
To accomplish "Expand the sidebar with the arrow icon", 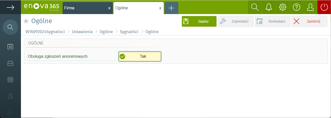I will (10, 8).
